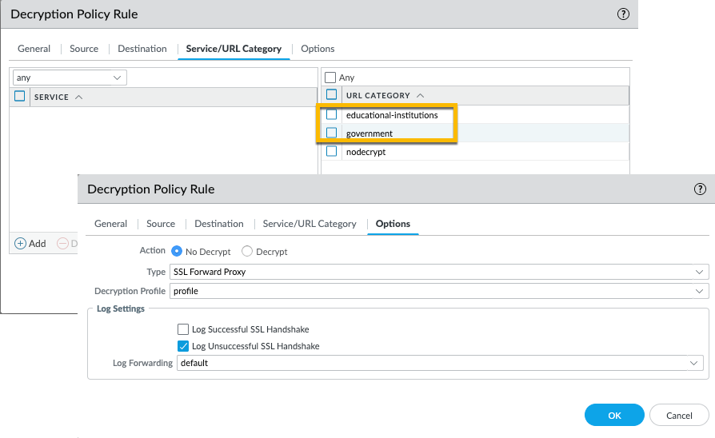Click the Cancel button
This screenshot has height=438, width=715.
tap(679, 415)
